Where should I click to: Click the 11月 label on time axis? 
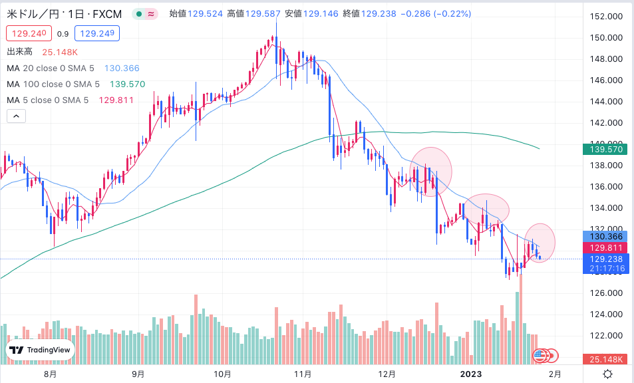pyautogui.click(x=303, y=374)
